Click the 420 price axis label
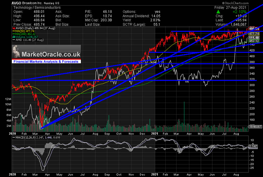263x177 pixels. click(252, 50)
